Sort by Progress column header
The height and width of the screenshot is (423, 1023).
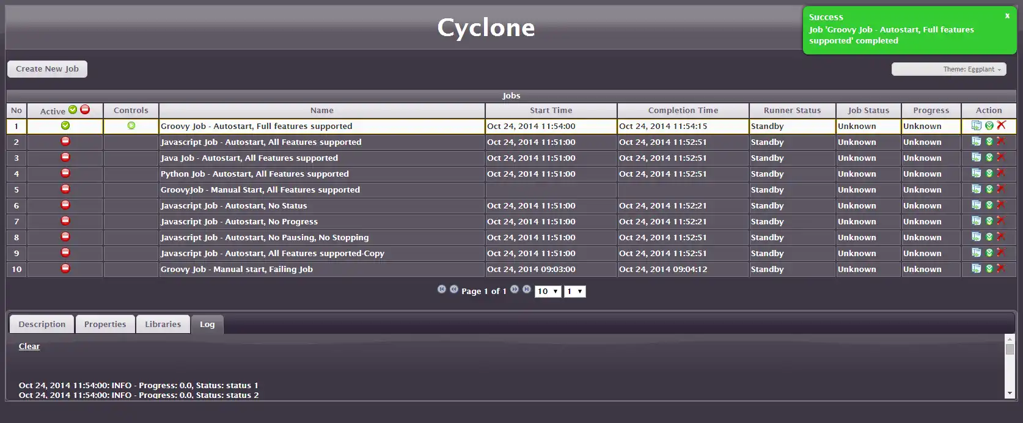click(931, 111)
